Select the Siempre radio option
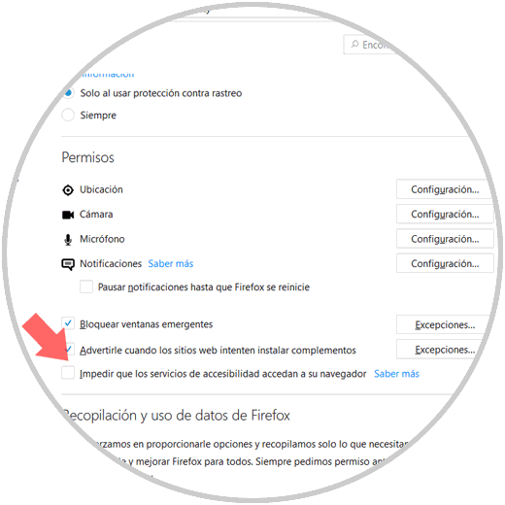The width and height of the screenshot is (505, 505). tap(68, 115)
